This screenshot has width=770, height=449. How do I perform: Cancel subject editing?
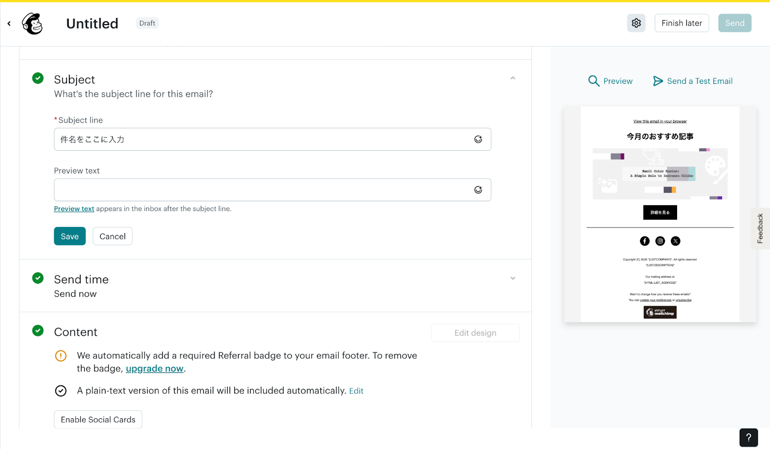(x=112, y=236)
